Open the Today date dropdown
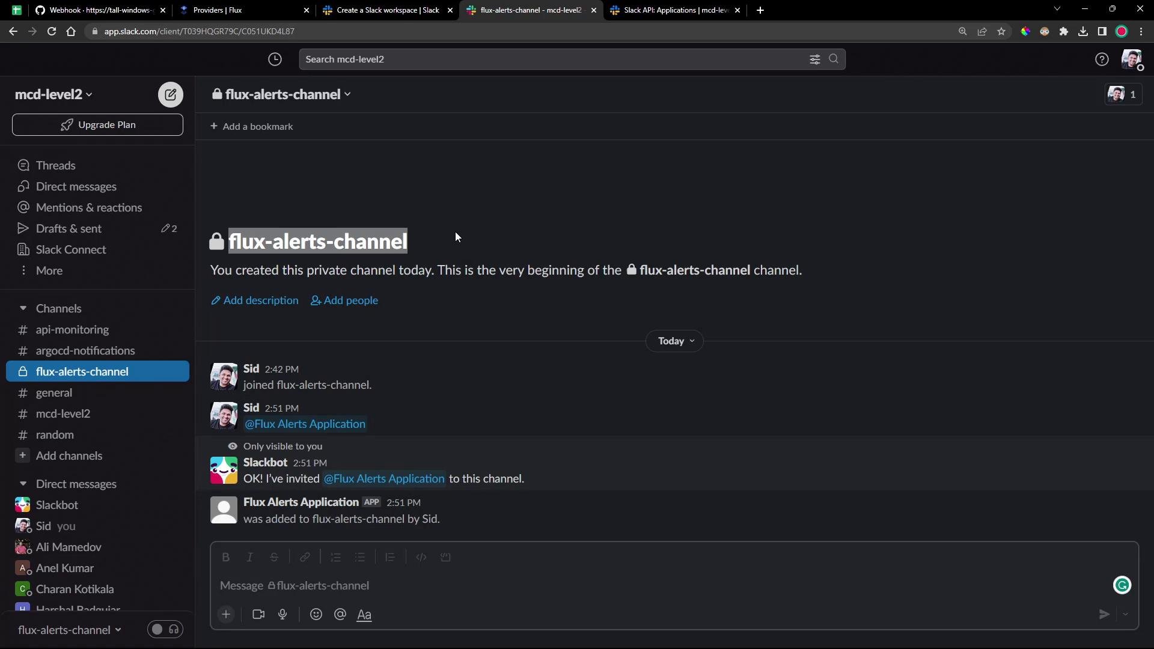1154x649 pixels. click(675, 341)
